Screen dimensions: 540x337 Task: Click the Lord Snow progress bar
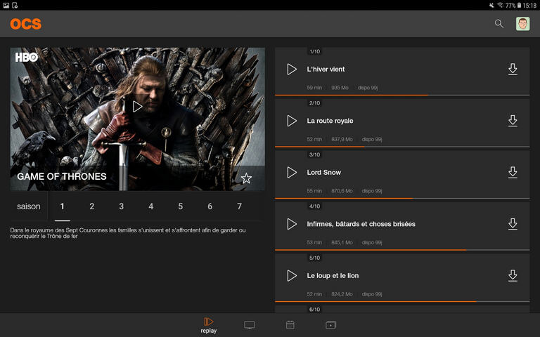(x=402, y=198)
